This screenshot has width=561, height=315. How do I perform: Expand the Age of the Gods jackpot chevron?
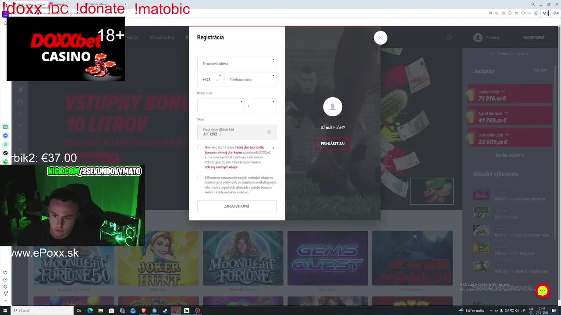[x=506, y=113]
